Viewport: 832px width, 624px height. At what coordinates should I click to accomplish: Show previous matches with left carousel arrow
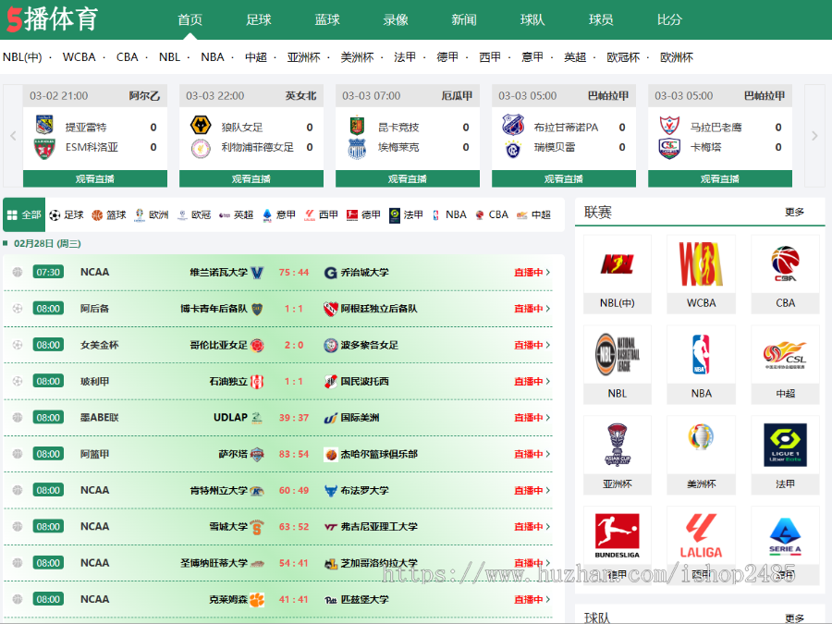tap(13, 136)
